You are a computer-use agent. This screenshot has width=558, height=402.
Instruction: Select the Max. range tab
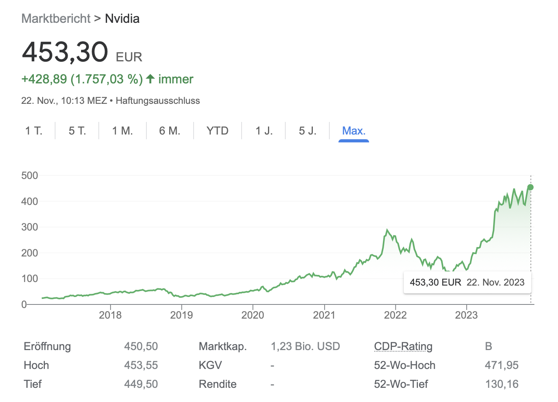tap(354, 131)
